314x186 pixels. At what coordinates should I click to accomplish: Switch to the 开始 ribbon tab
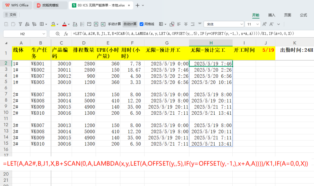[x=256, y=15]
